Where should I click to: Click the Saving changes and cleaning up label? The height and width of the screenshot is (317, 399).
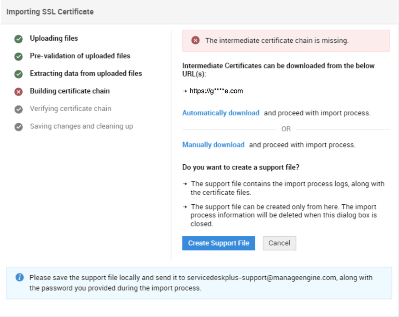click(81, 126)
